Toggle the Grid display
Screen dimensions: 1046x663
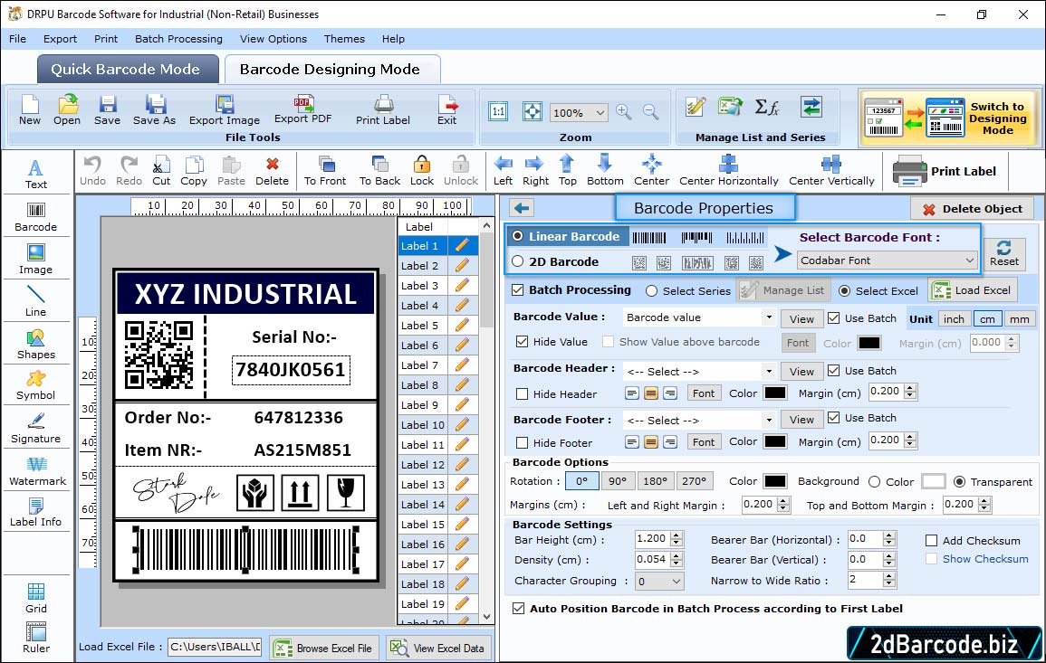[x=35, y=598]
